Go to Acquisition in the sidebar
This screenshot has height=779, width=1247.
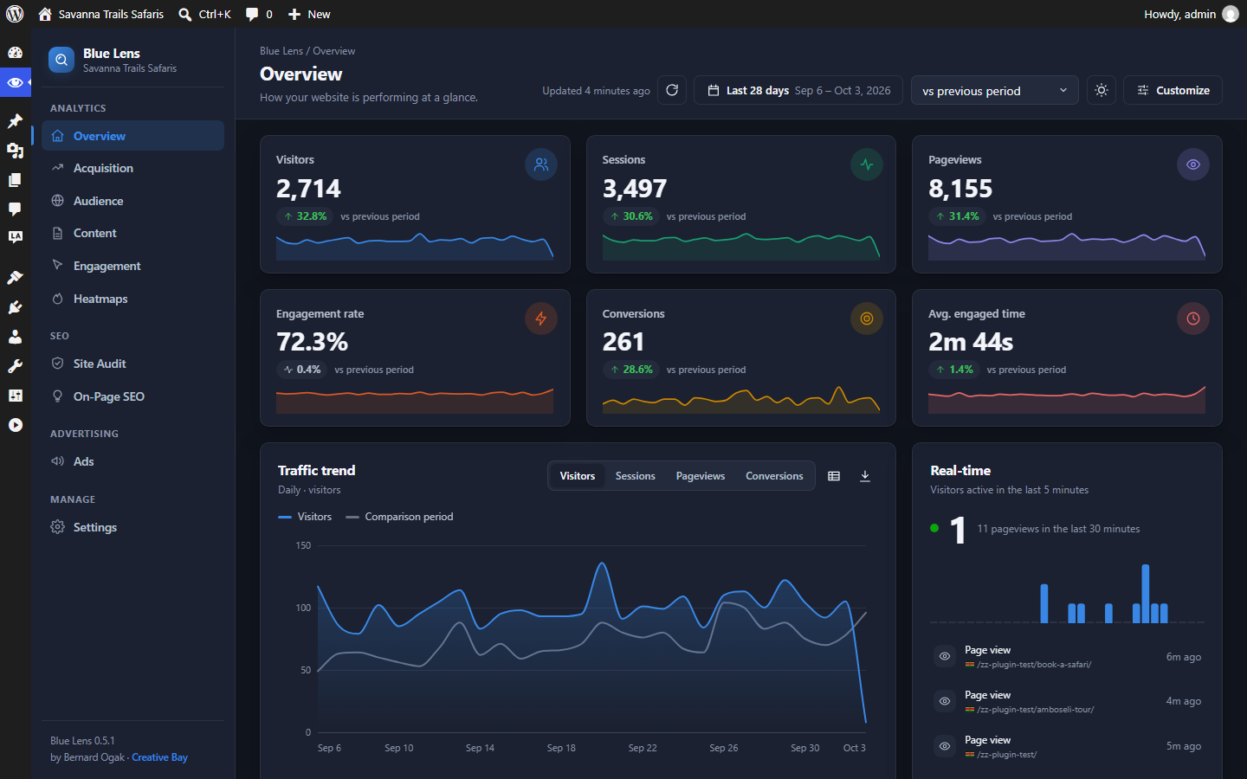(x=132, y=168)
